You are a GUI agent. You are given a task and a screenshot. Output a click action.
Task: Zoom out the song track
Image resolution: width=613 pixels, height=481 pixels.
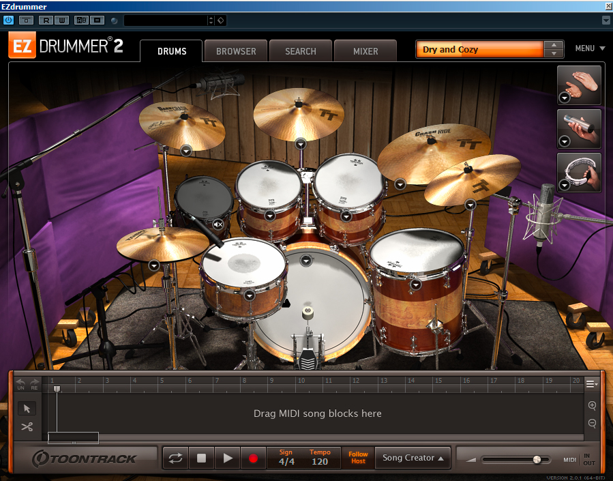click(x=592, y=423)
